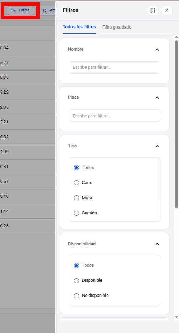The width and height of the screenshot is (179, 333).
Task: Close the Filtros panel
Action: point(167,10)
